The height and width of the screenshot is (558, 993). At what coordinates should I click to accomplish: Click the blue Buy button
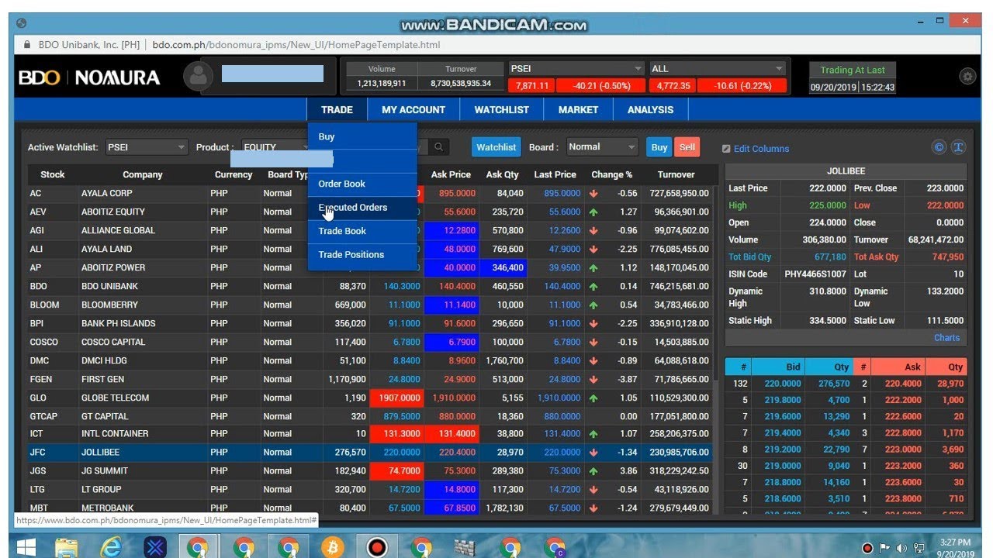(x=659, y=147)
